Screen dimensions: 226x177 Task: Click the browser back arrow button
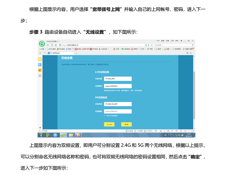[49, 45]
